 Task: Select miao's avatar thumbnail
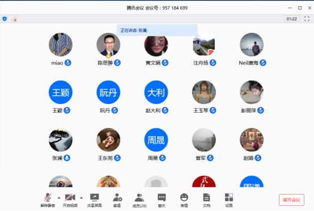[61, 45]
